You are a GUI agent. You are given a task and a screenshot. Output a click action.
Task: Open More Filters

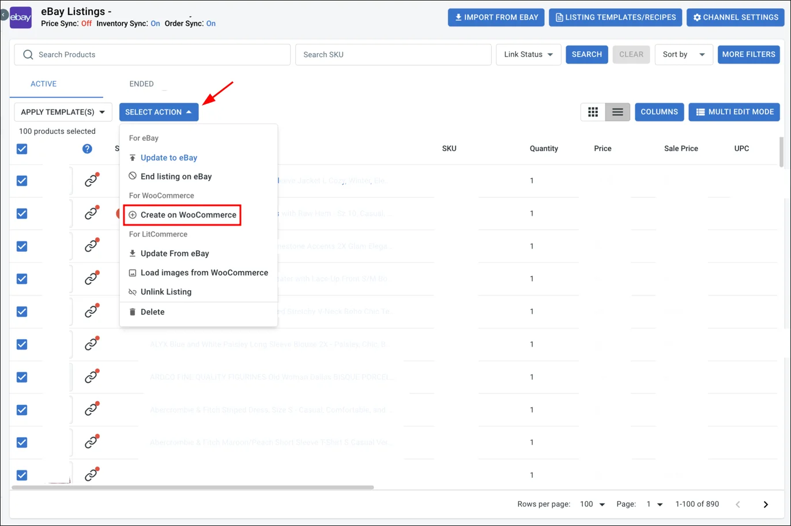(x=748, y=54)
